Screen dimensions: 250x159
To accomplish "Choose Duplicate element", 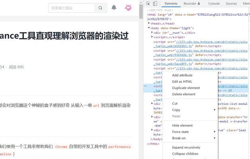I will pyautogui.click(x=190, y=88).
